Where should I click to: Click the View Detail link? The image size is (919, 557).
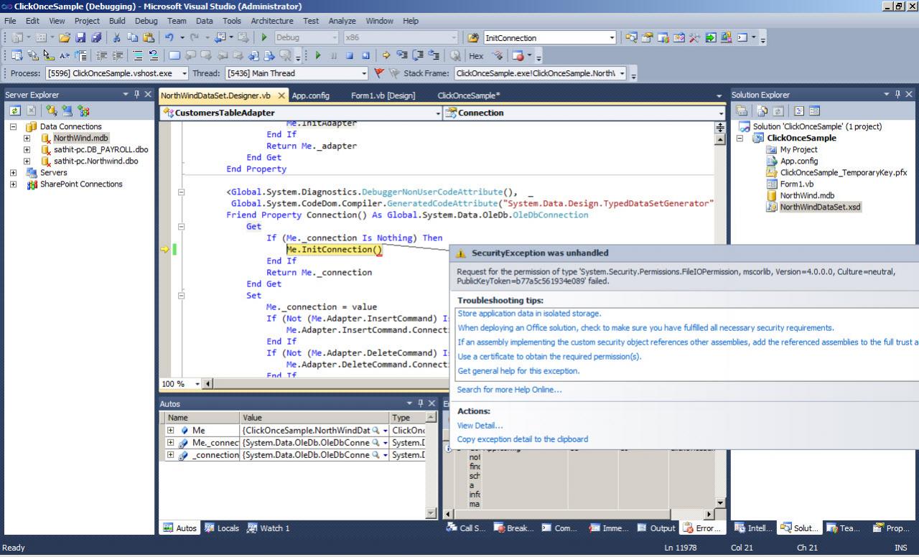coord(480,426)
